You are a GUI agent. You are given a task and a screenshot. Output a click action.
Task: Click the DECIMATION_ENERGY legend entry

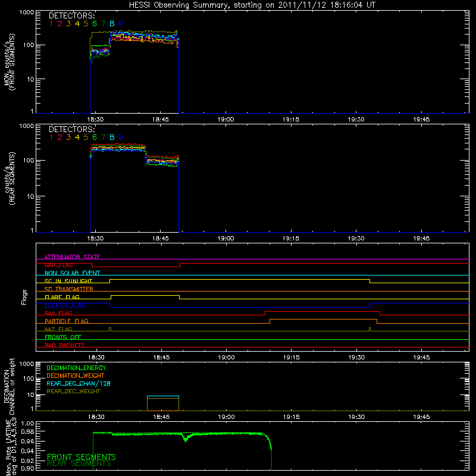click(76, 368)
